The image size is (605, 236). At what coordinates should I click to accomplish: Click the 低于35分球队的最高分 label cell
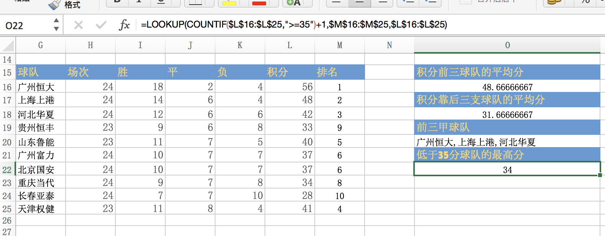[507, 155]
